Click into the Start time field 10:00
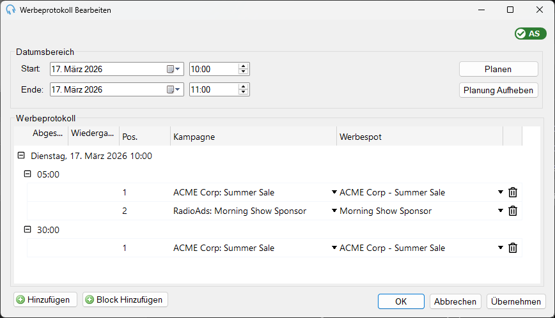The height and width of the screenshot is (318, 555). (x=214, y=69)
